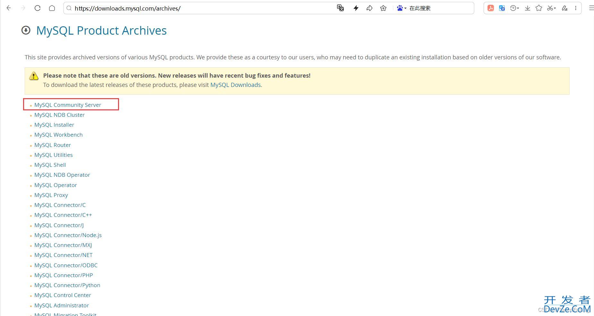Open MySQL Control Center archive link
Image resolution: width=594 pixels, height=316 pixels.
coord(63,295)
